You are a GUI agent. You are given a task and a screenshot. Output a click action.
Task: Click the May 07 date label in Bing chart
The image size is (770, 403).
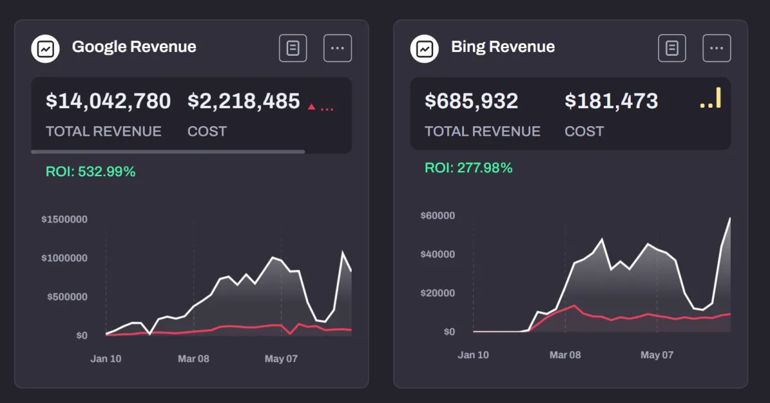pos(657,355)
